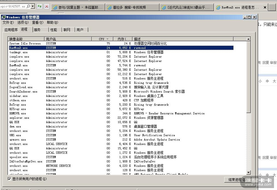The height and width of the screenshot is (190, 277).
Task: Click the address bar search magnifier icon
Action: click(28, 6)
